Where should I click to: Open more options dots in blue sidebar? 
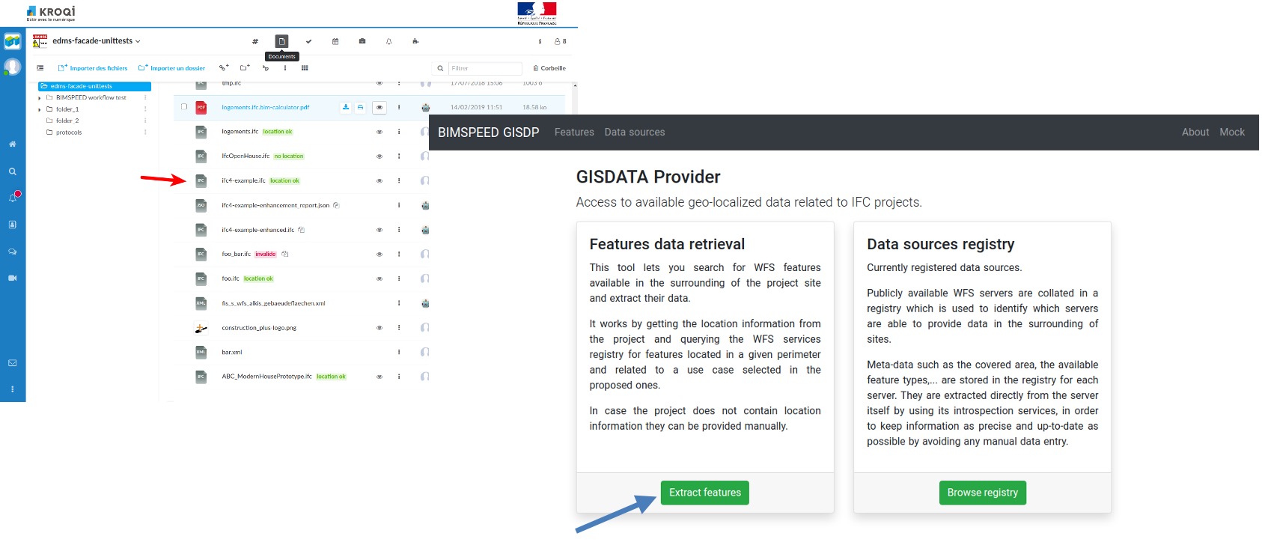pyautogui.click(x=13, y=389)
